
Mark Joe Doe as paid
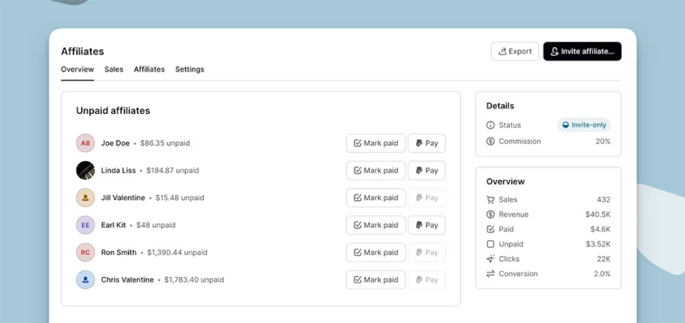pyautogui.click(x=376, y=143)
